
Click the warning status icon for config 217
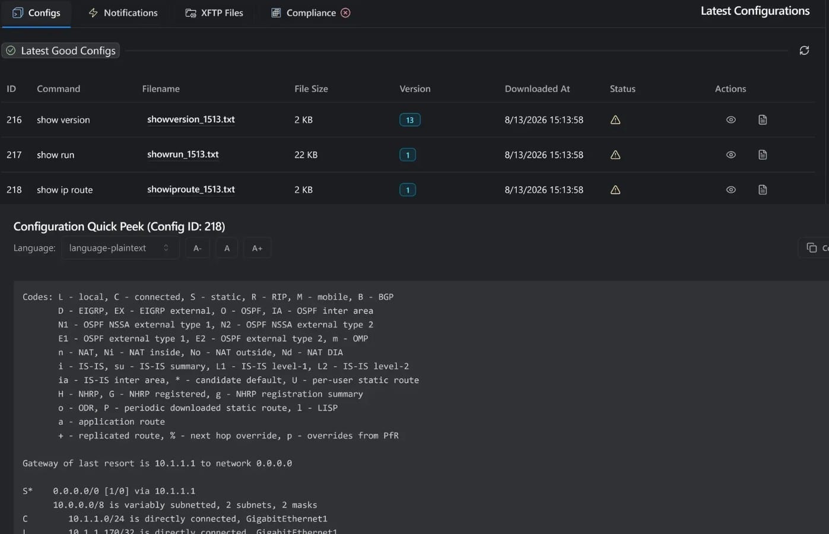[615, 155]
